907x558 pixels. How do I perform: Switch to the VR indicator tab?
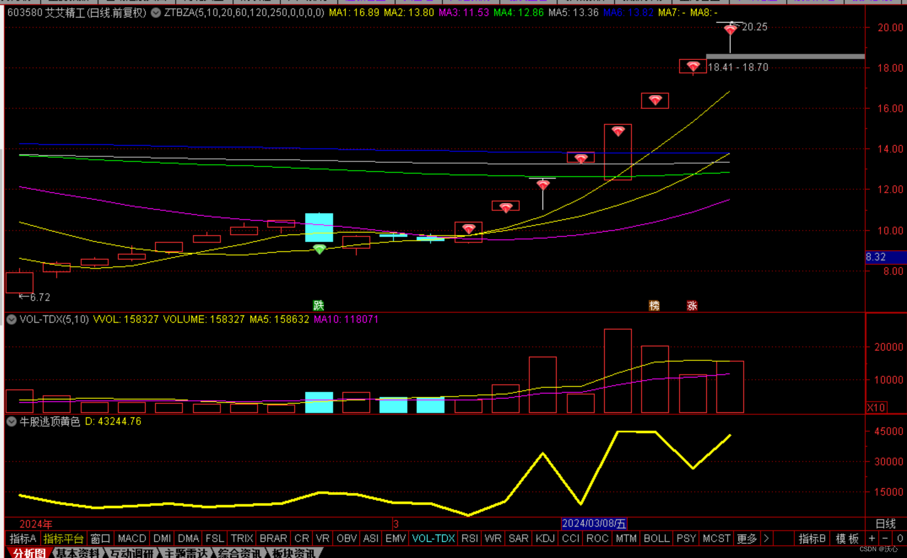click(x=322, y=538)
